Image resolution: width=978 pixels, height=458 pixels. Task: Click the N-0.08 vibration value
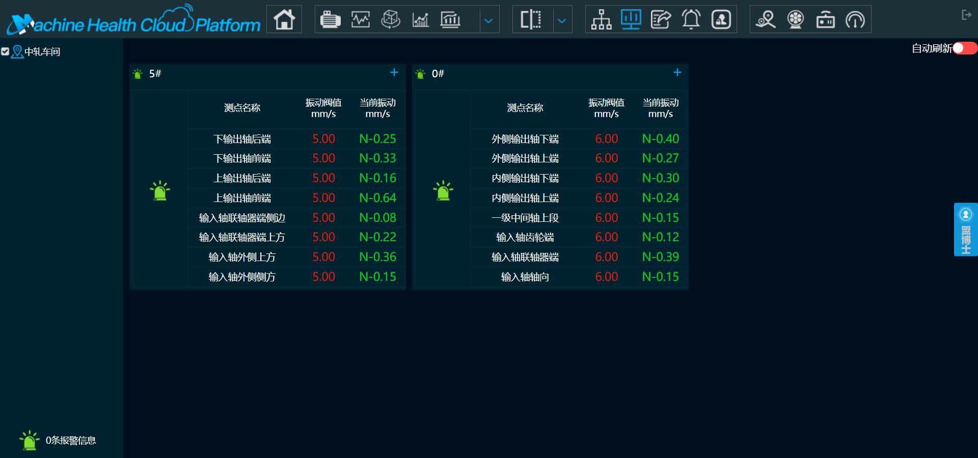(377, 218)
